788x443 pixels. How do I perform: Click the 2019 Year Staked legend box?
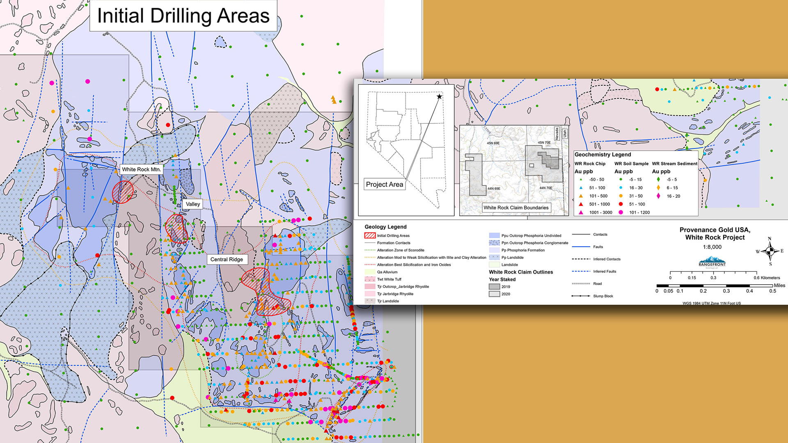point(494,287)
